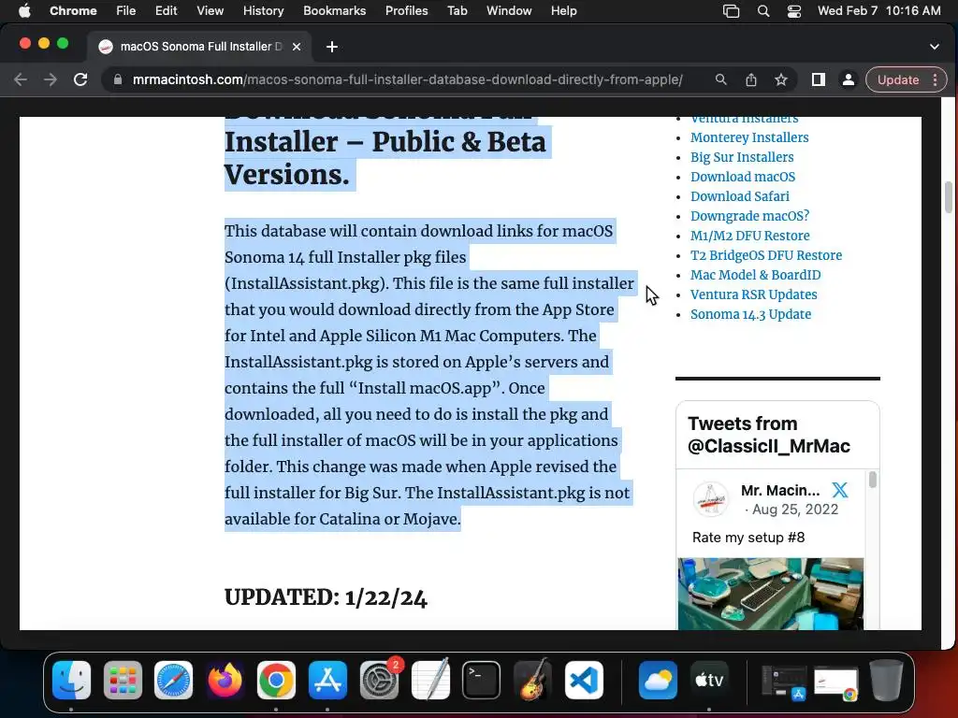
Task: Open Visual Studio Code from the Dock
Action: pyautogui.click(x=584, y=680)
